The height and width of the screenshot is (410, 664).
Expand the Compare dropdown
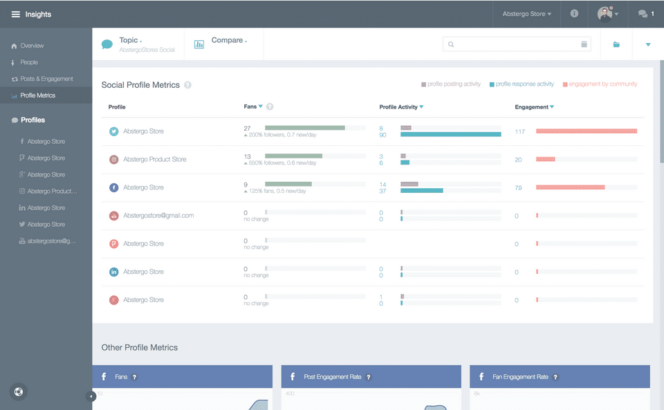coord(229,40)
